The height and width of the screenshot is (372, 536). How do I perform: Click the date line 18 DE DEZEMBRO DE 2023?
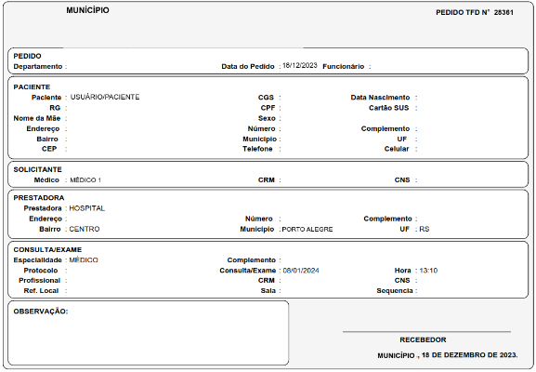[x=470, y=355]
